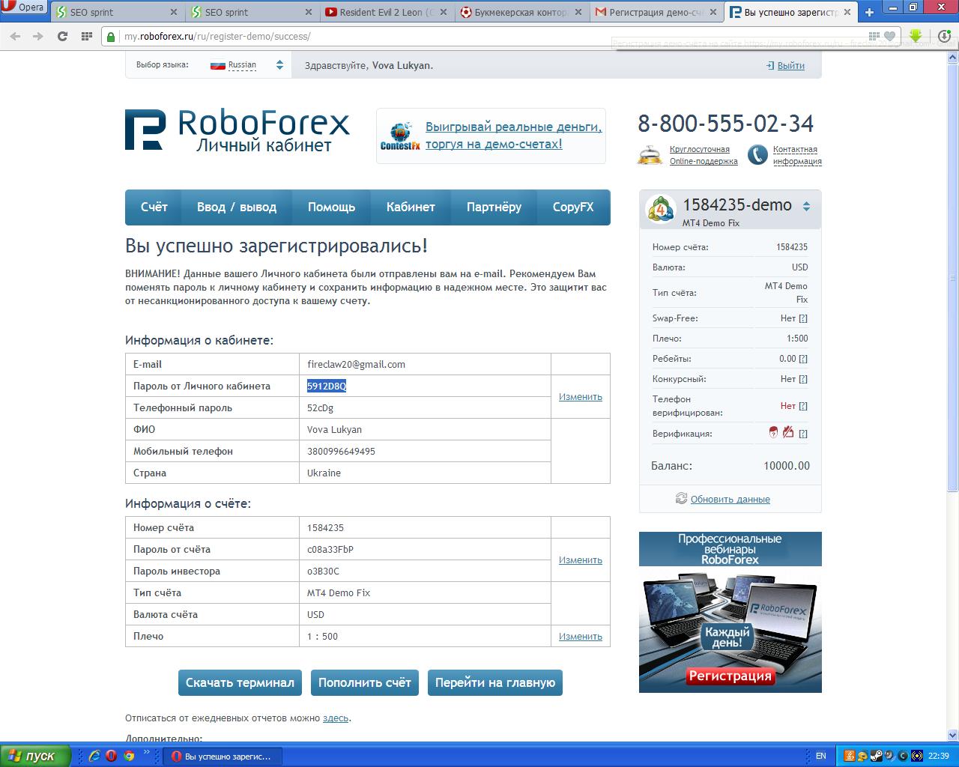Click the refresh icon beside Обновить данные

[x=681, y=499]
